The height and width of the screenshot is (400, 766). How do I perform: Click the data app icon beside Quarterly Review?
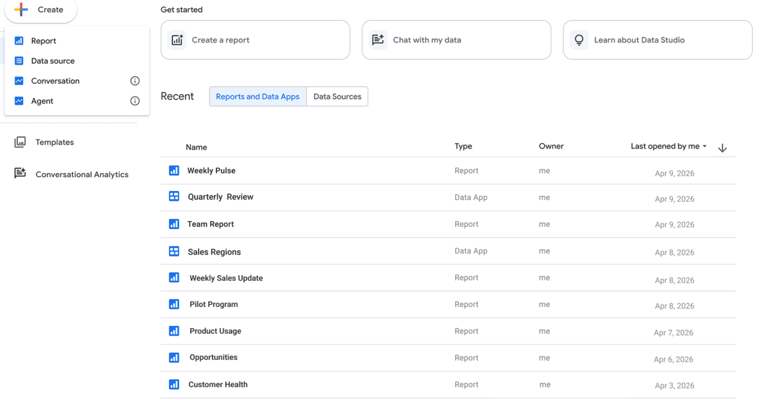[174, 197]
